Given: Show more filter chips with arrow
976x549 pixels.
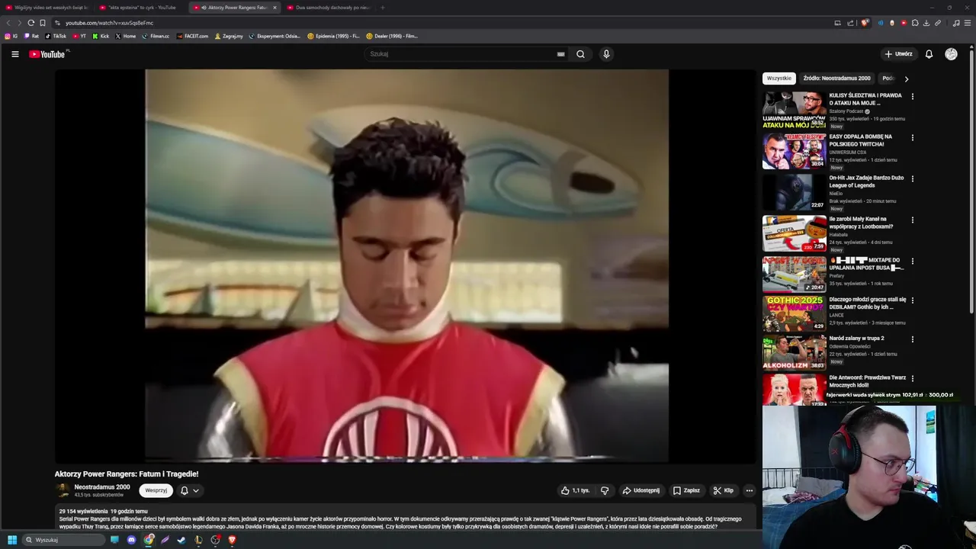Looking at the screenshot, I should tap(906, 79).
